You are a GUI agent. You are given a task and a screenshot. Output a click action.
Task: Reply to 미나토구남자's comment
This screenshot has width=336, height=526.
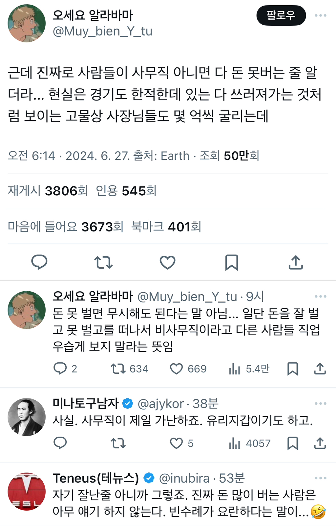(60, 443)
